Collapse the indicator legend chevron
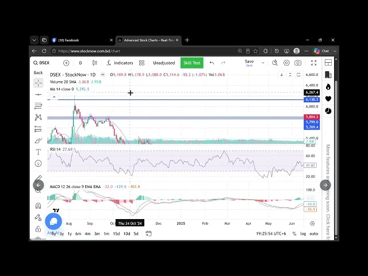368x276 pixels. pos(54,97)
